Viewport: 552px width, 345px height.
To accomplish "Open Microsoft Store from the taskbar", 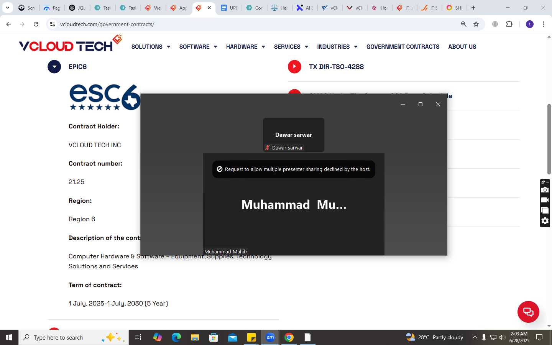I will (x=214, y=337).
